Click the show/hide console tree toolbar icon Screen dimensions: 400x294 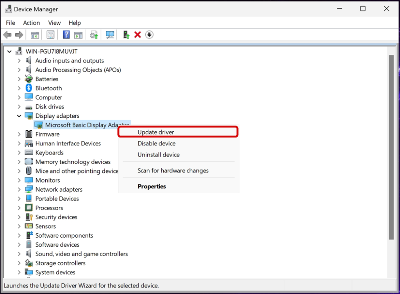tap(35, 35)
